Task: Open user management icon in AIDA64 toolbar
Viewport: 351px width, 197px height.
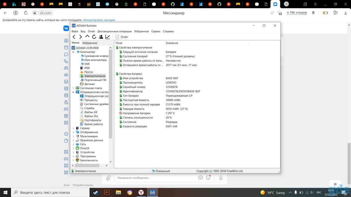Action: tap(101, 37)
